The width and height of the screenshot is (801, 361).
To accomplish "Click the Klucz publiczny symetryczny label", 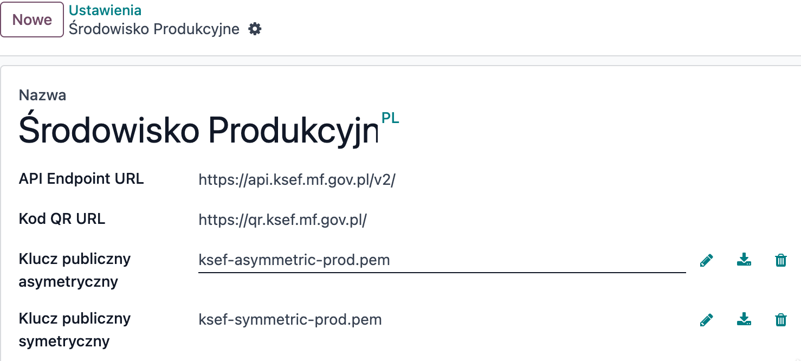I will pos(75,330).
